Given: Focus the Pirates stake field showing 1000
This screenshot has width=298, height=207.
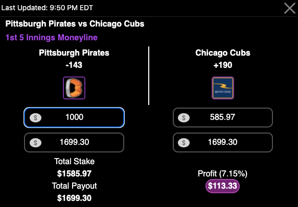Looking at the screenshot, I should (74, 118).
